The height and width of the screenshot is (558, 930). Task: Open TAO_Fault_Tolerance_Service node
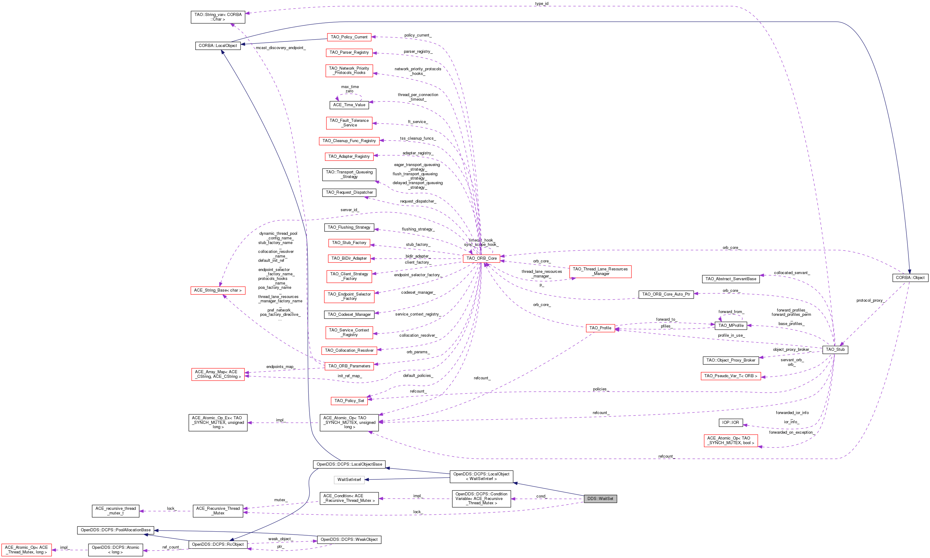point(349,123)
